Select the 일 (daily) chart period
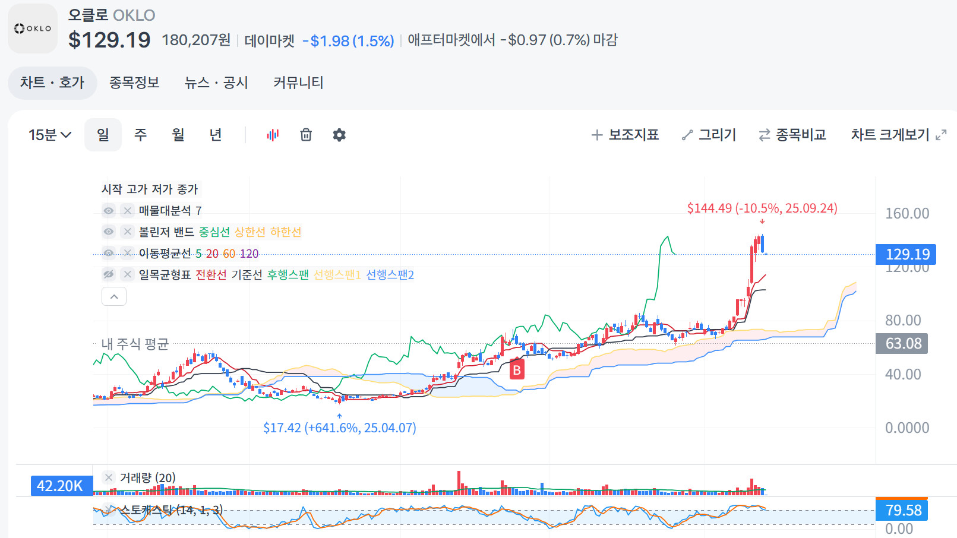The image size is (957, 538). click(x=103, y=135)
